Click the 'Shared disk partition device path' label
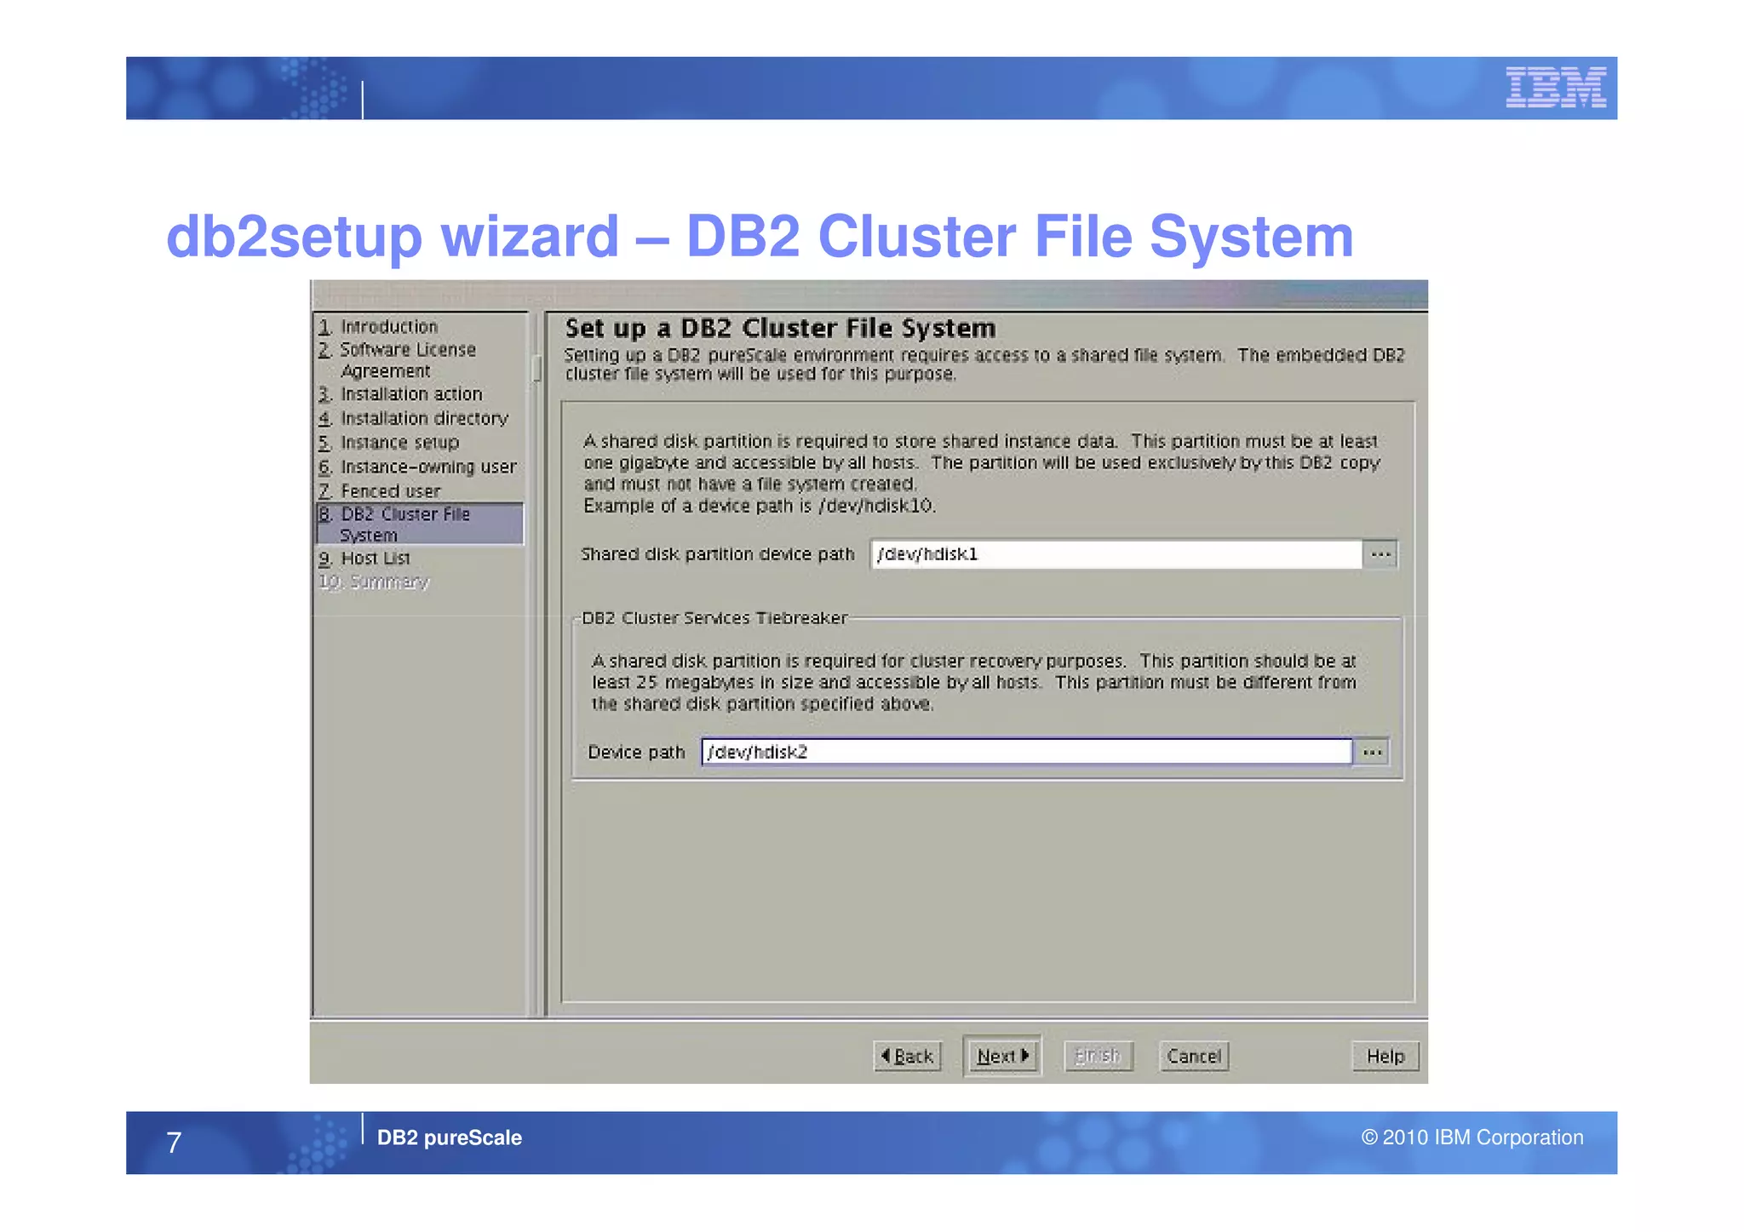Screen dimensions: 1744x1232 pyautogui.click(x=717, y=554)
